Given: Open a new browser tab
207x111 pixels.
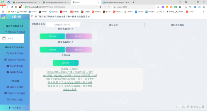Looking at the screenshot, I should (133, 2).
